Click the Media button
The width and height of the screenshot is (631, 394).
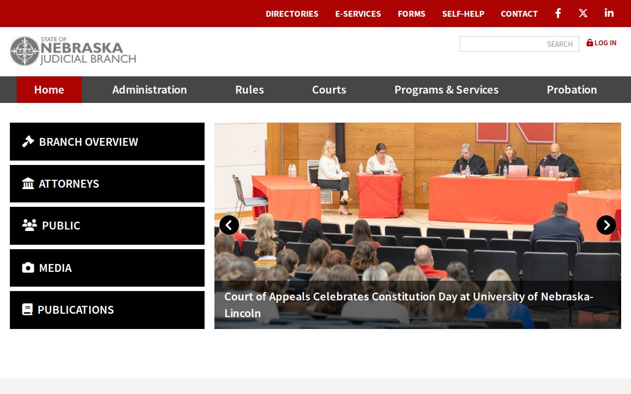point(107,268)
